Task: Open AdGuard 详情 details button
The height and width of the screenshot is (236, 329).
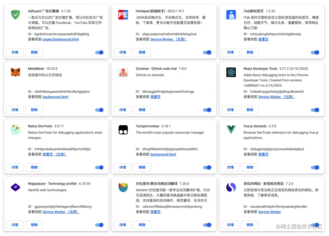Action: tap(15, 52)
